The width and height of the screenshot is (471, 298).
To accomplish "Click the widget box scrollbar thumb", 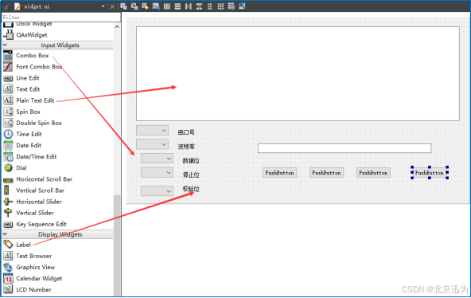I will click(x=117, y=245).
